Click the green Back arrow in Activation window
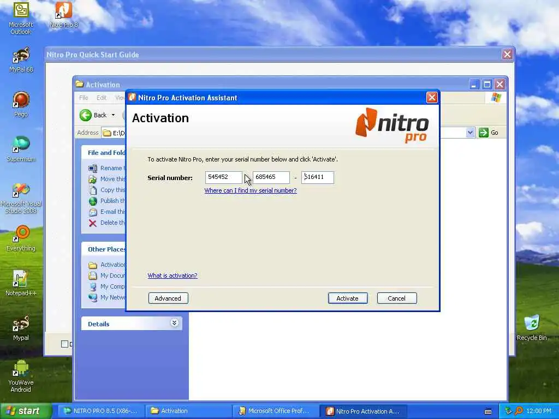559x419 pixels. click(x=86, y=115)
